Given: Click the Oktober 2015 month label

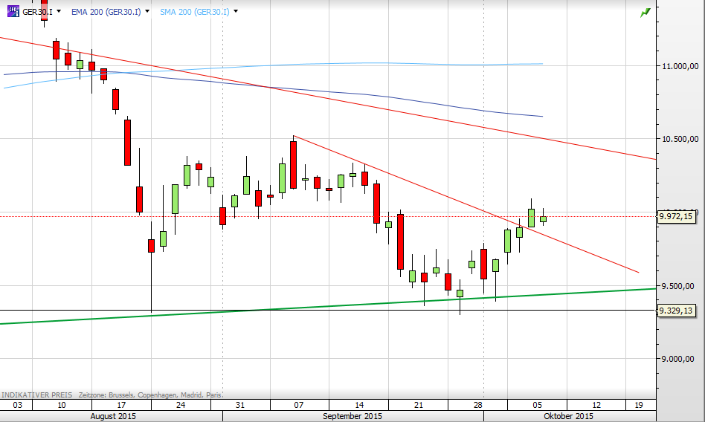Looking at the screenshot, I should [x=568, y=416].
